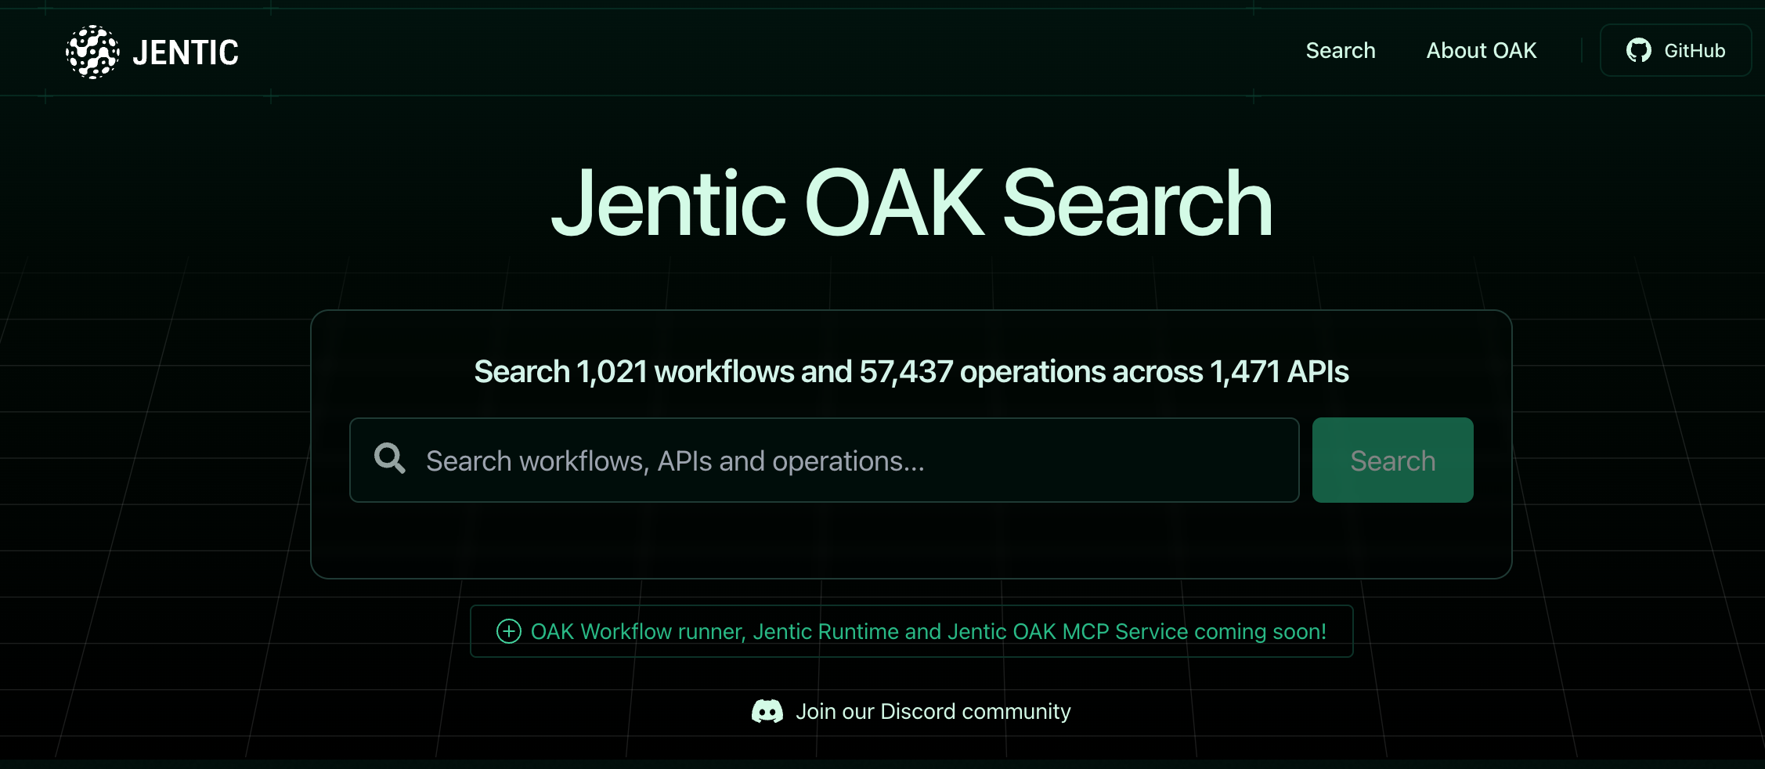Click the Discord logo icon

point(767,711)
